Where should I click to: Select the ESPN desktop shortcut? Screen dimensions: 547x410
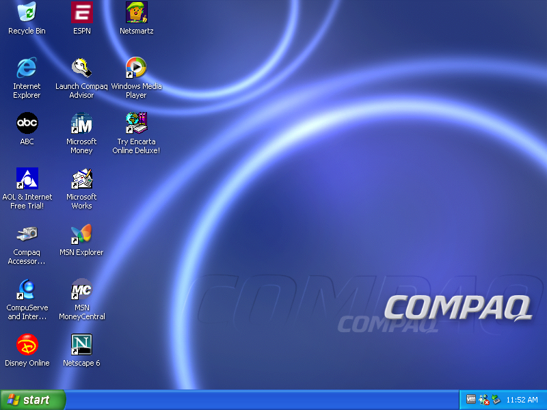click(x=81, y=12)
